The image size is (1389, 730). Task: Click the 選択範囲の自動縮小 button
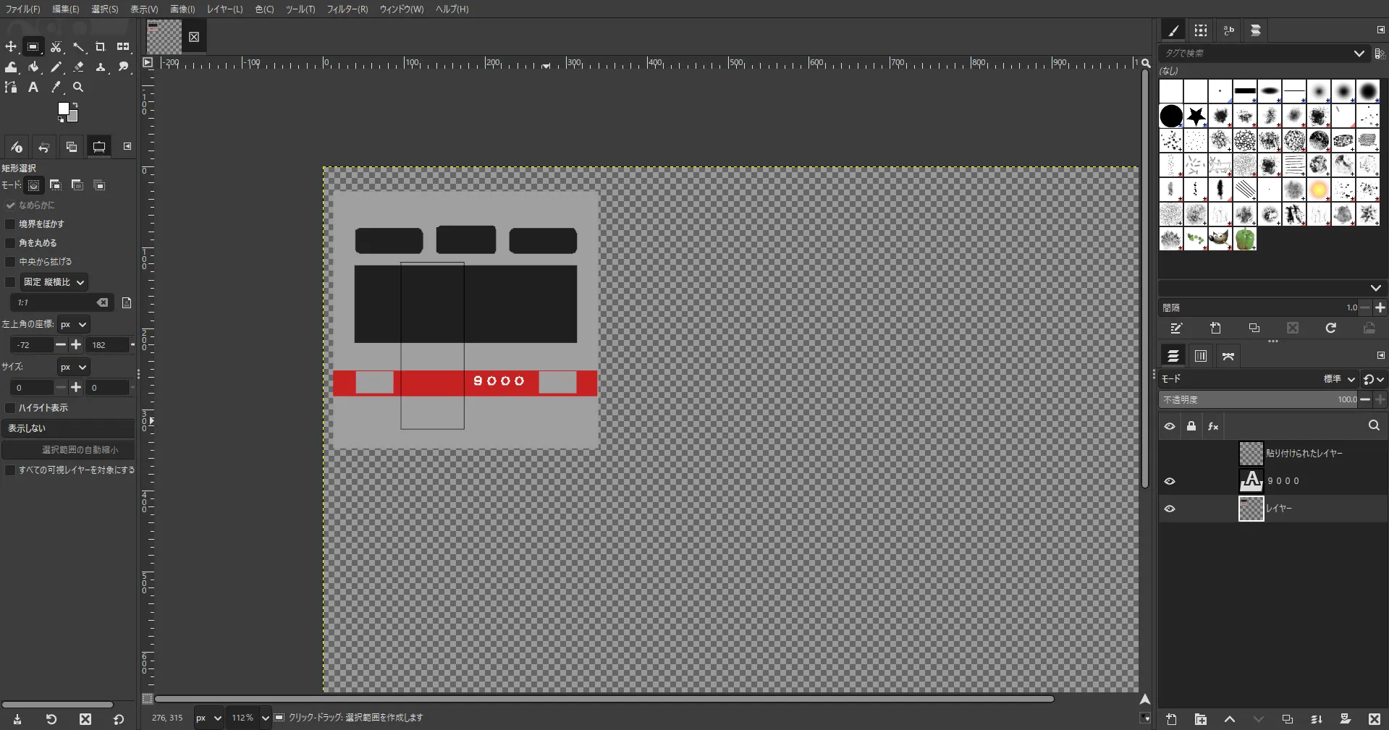coord(69,450)
